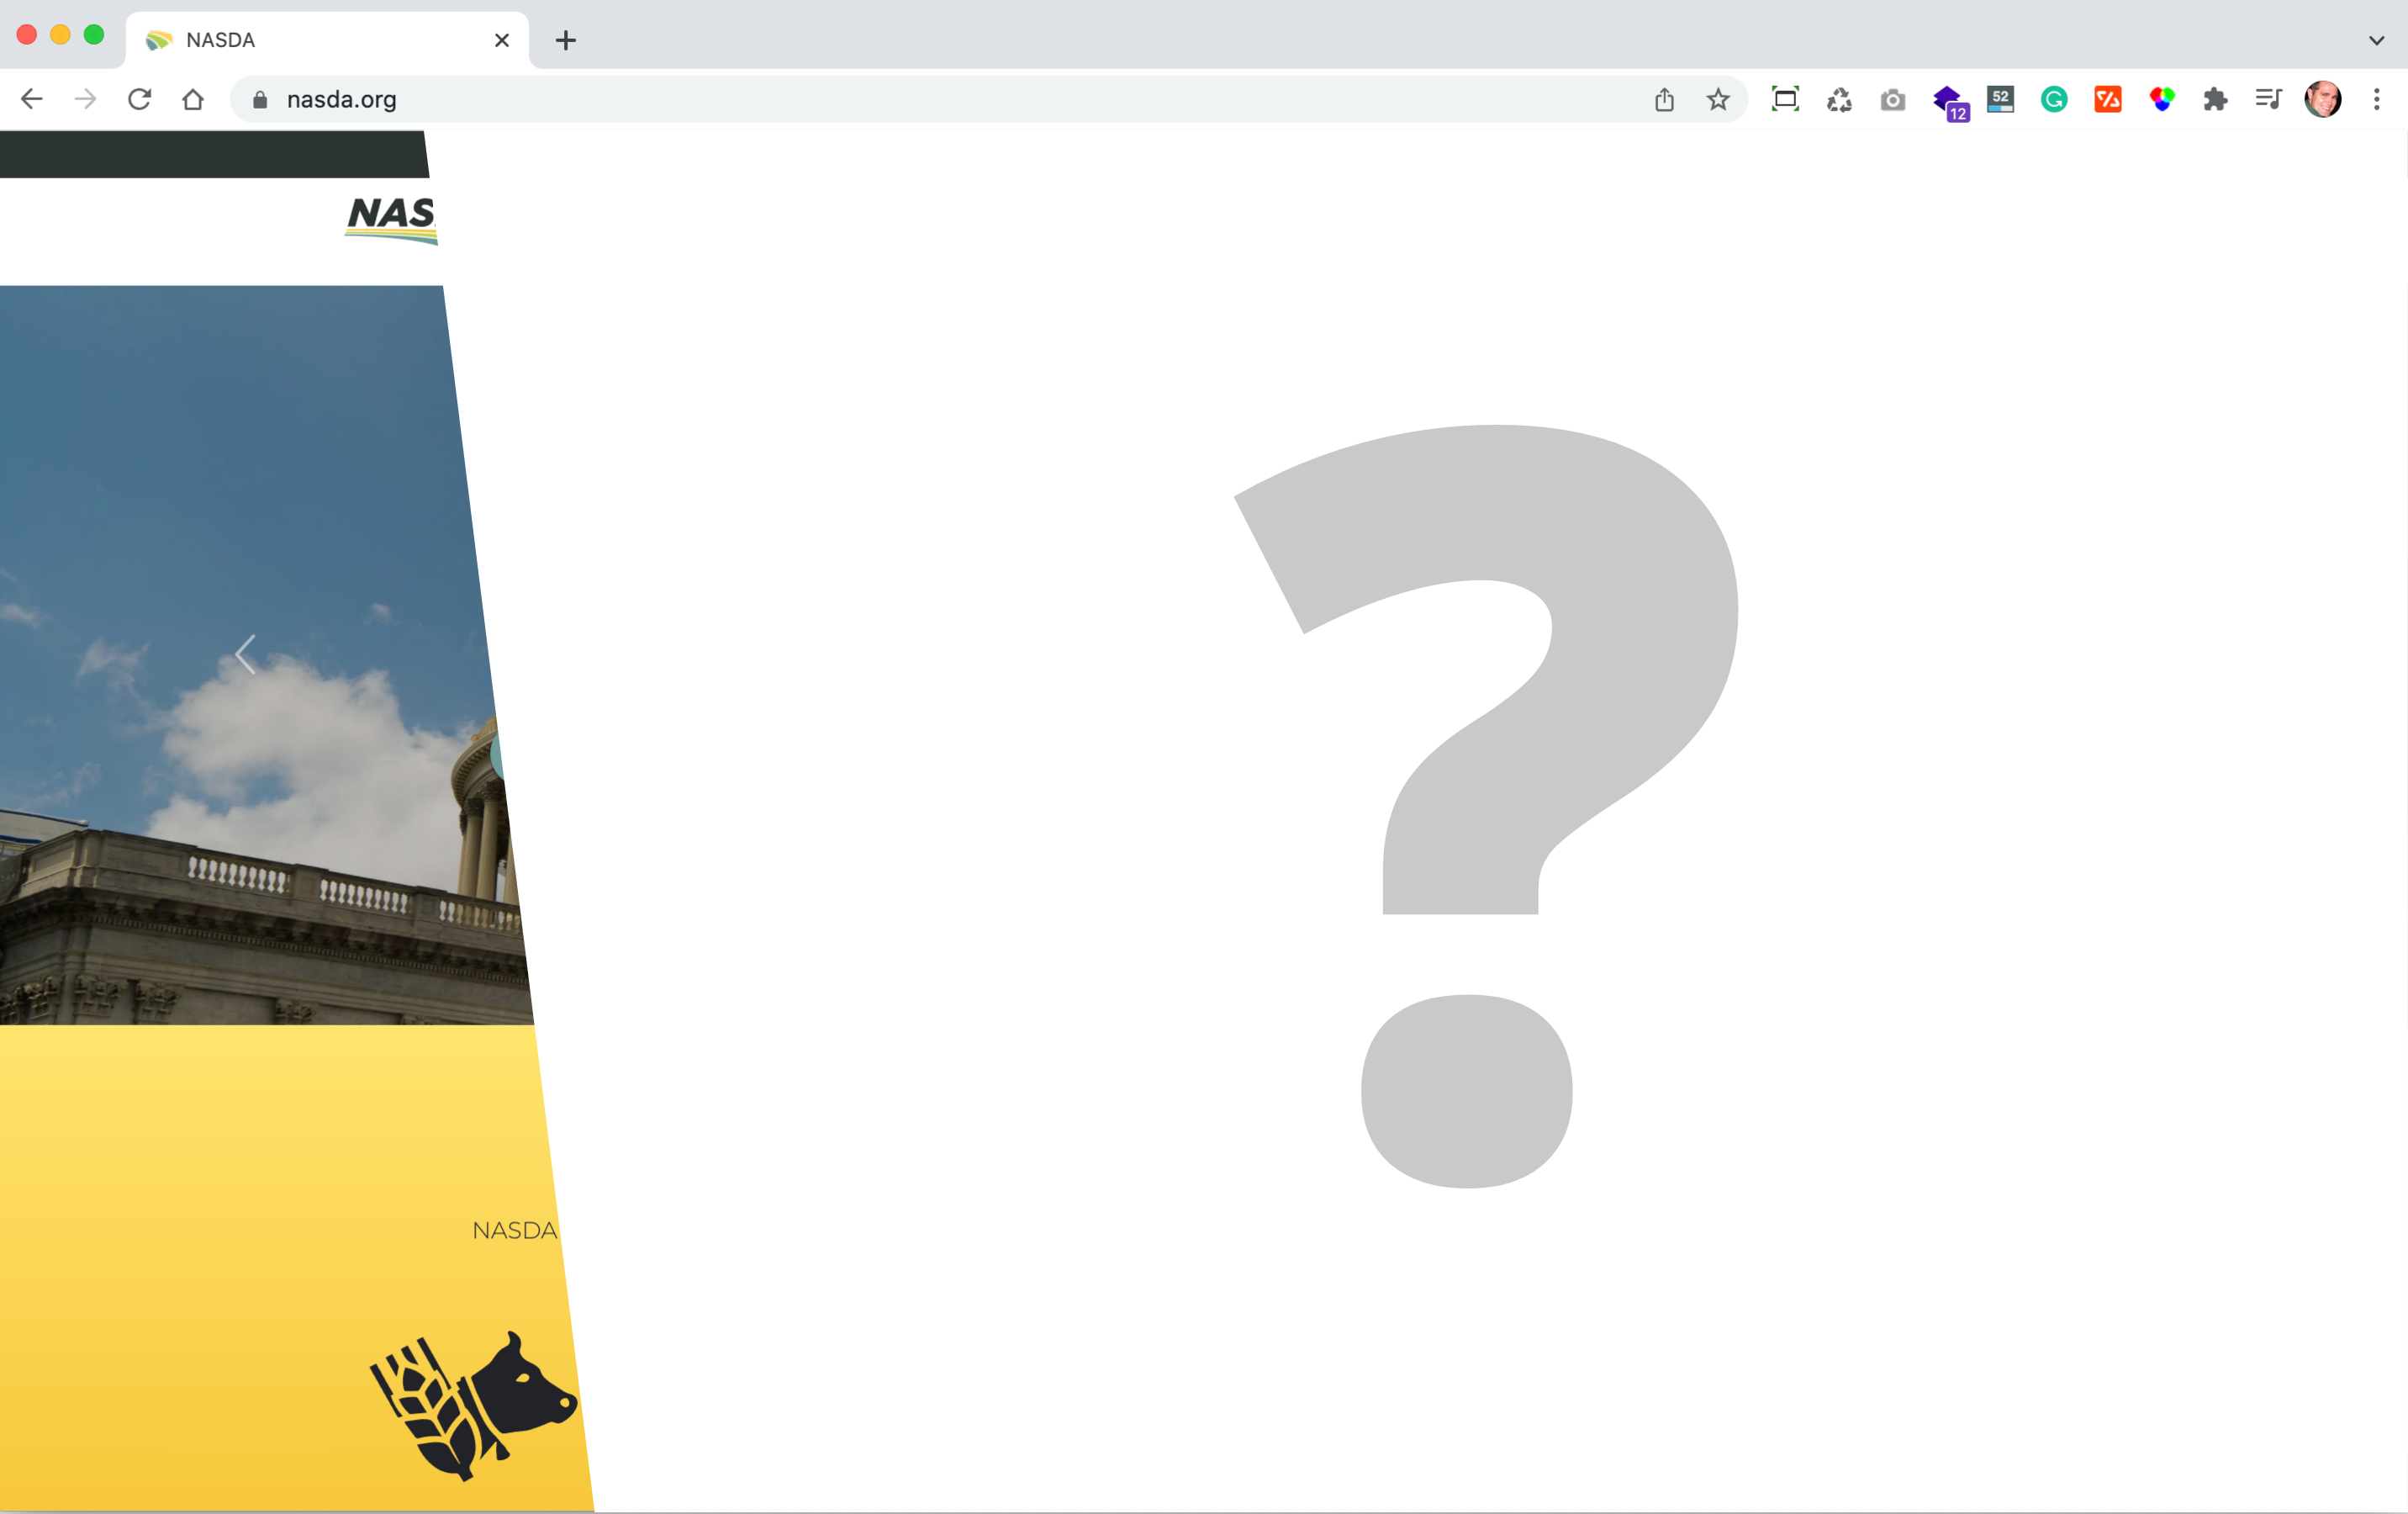The width and height of the screenshot is (2408, 1514).
Task: Click the NASDA logo link
Action: click(391, 218)
